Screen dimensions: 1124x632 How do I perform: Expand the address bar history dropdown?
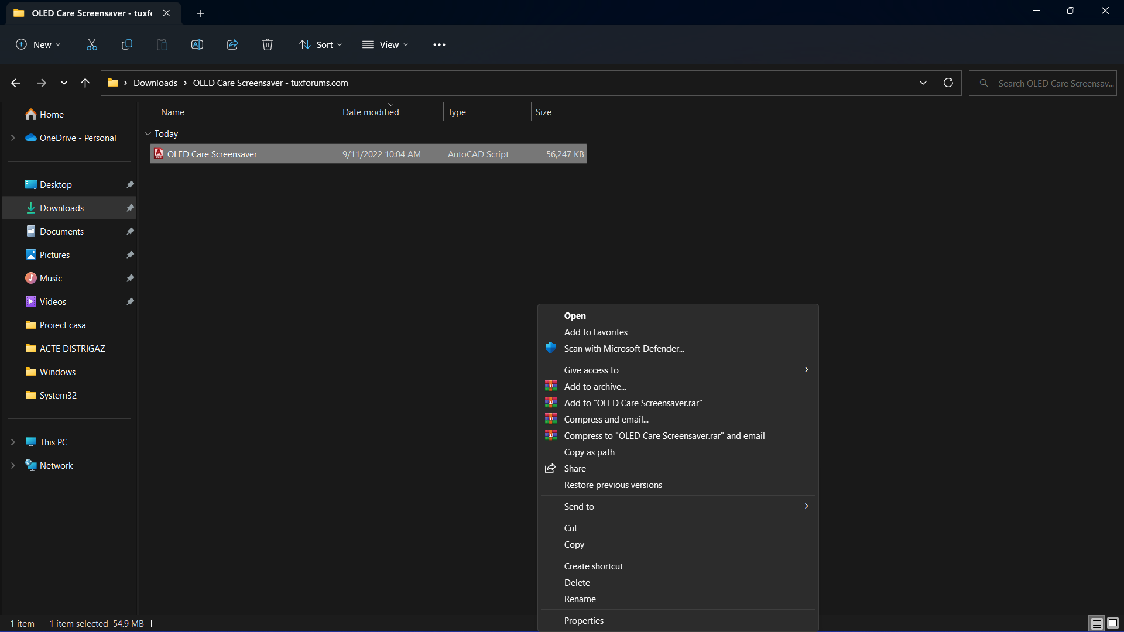click(923, 83)
